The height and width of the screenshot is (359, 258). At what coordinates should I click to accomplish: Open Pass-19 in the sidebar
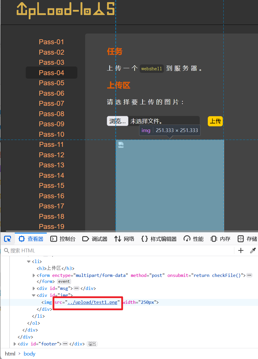52,227
